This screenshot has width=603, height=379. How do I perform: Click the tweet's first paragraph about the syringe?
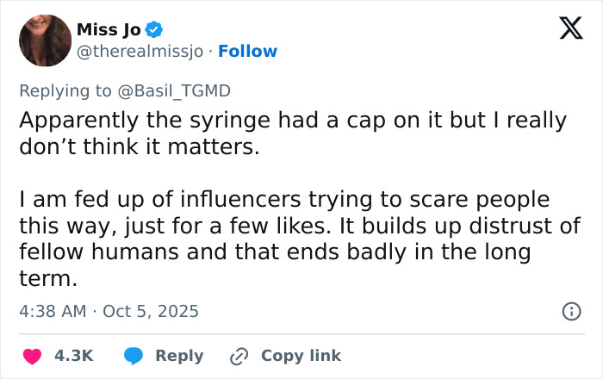(293, 134)
